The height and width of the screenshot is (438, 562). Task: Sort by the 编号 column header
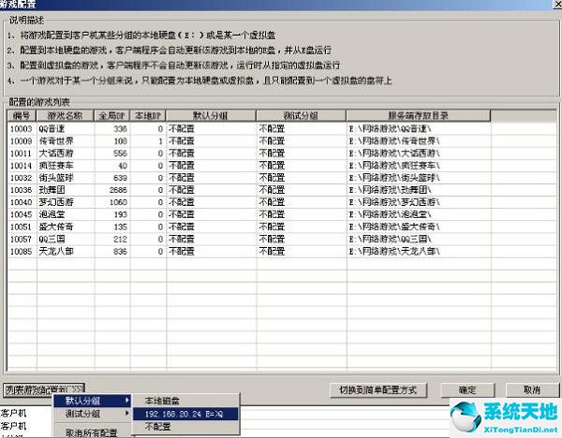(x=22, y=116)
